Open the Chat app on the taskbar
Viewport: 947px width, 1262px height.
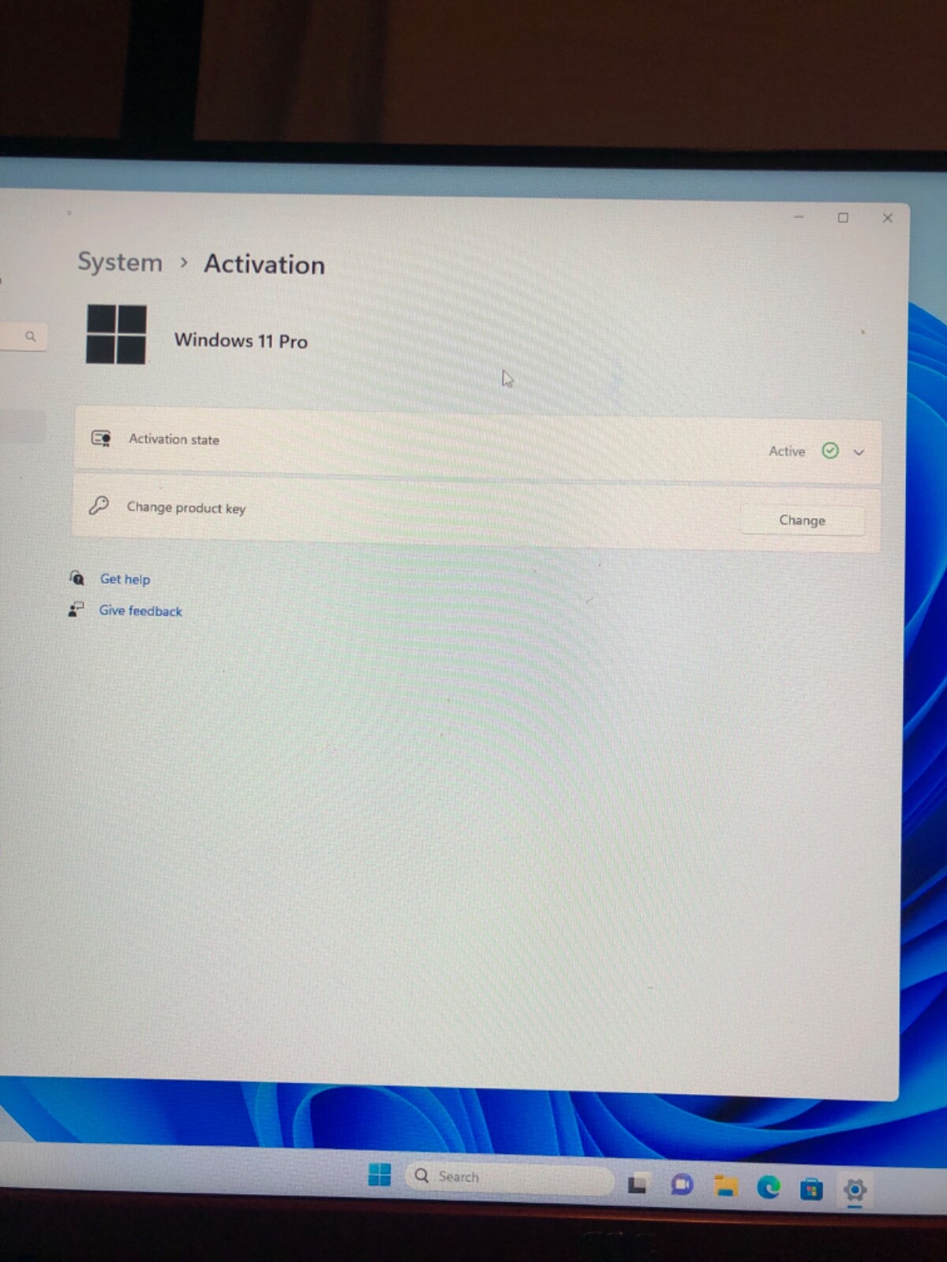coord(682,1185)
